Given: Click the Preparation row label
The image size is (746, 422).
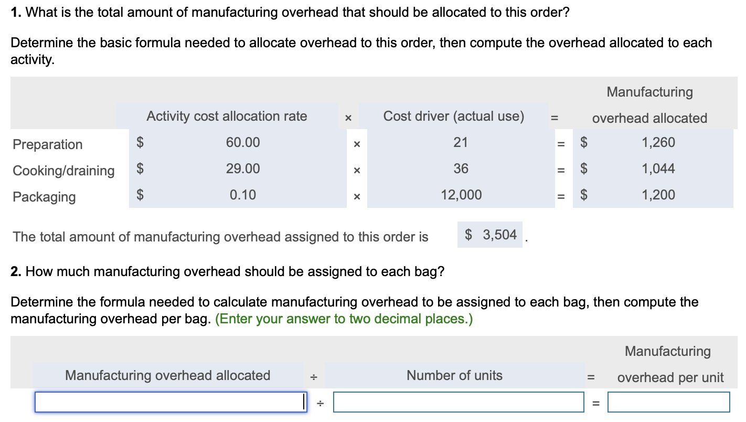Looking at the screenshot, I should click(47, 144).
